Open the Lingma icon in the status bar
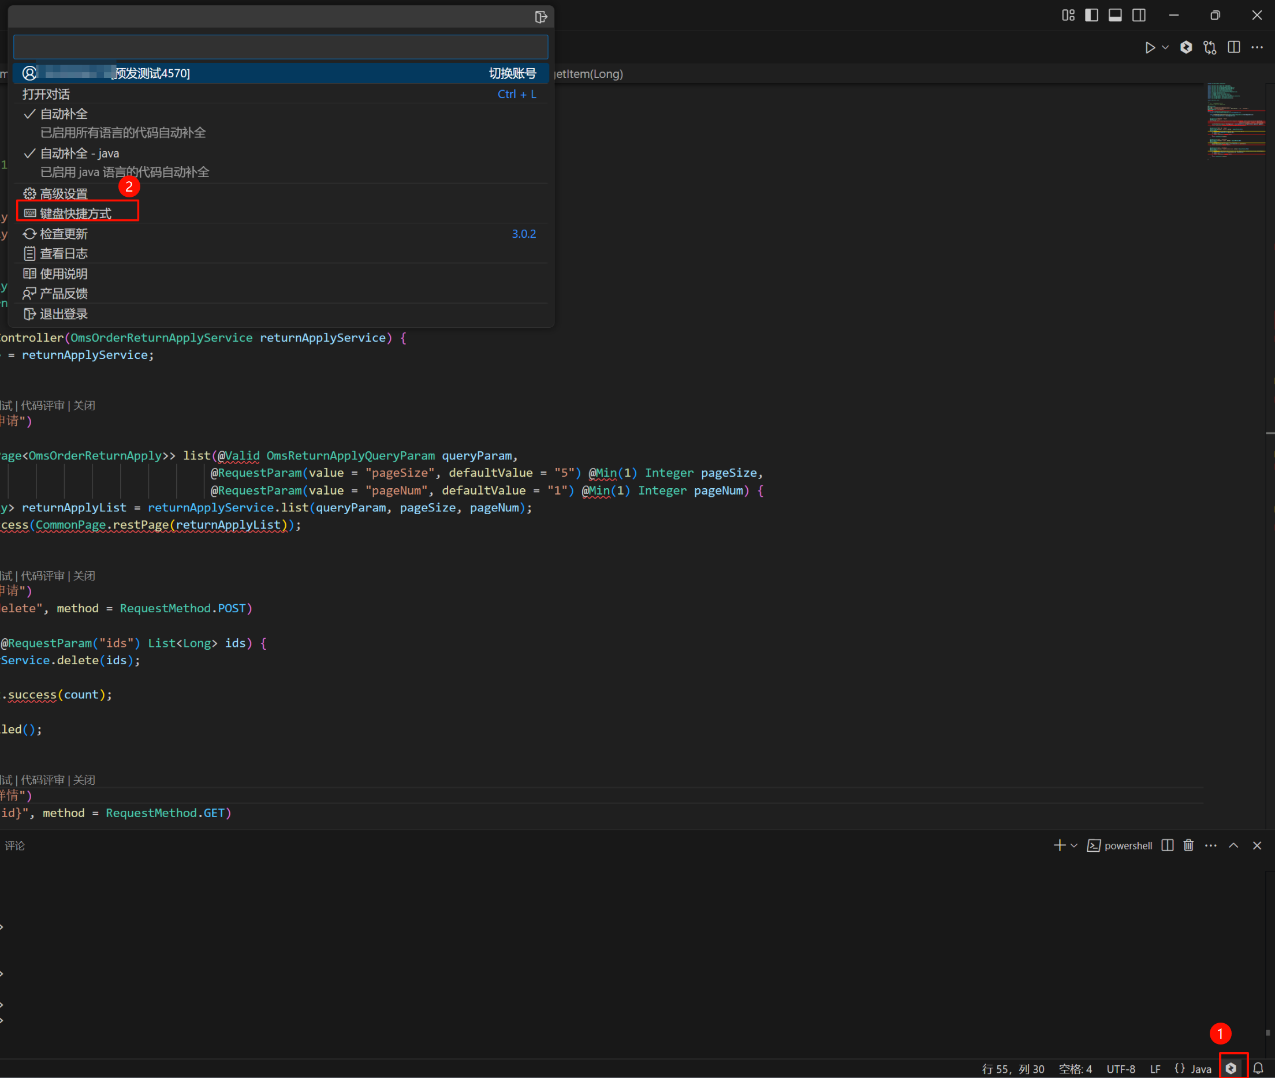The width and height of the screenshot is (1275, 1078). click(x=1232, y=1068)
